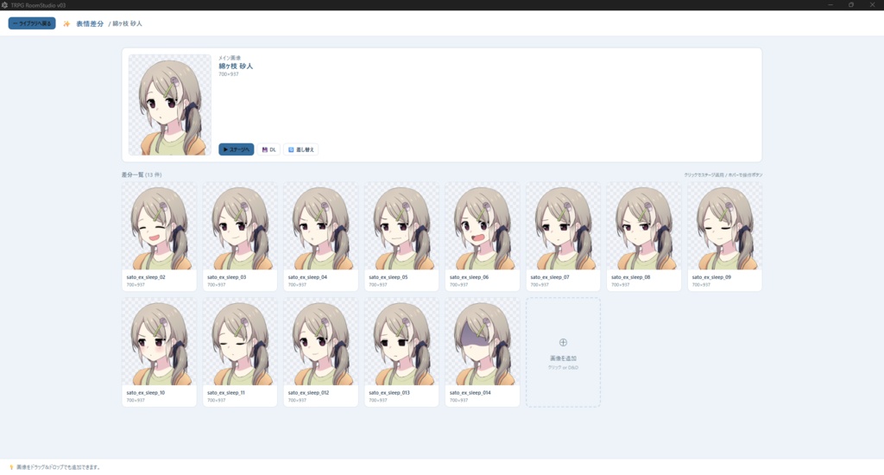This screenshot has height=475, width=884.
Task: Maximize or restore the RoomStudio window
Action: point(851,5)
